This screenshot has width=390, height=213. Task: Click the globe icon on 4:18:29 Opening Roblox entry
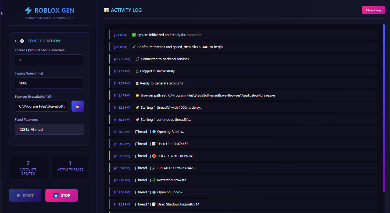click(x=154, y=132)
